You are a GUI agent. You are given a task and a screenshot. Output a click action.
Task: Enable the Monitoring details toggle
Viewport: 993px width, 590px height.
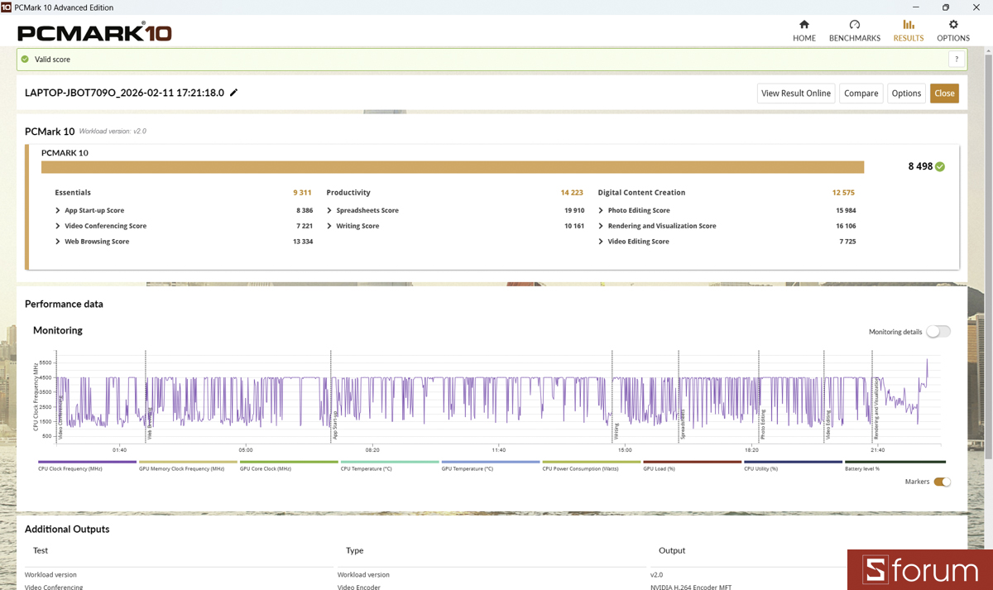[x=938, y=332]
